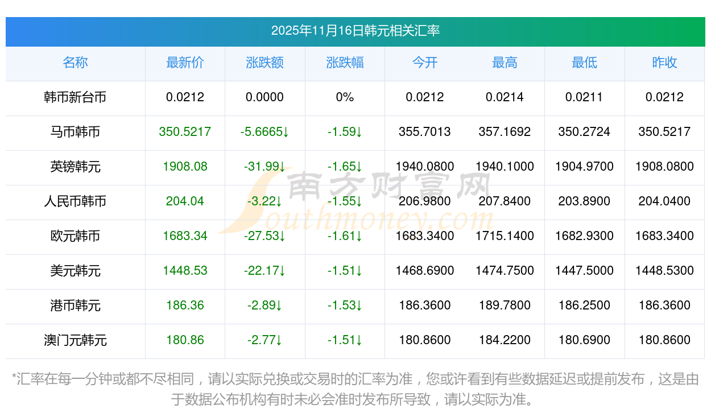Click the 最新价 column header
711x417 pixels.
(185, 63)
